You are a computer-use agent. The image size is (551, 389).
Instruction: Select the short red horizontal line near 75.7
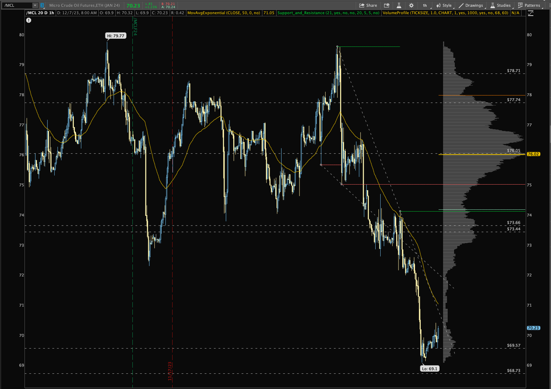point(330,164)
